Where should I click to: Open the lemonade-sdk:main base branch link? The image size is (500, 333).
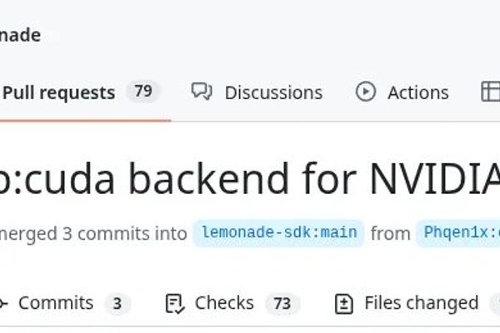click(279, 233)
